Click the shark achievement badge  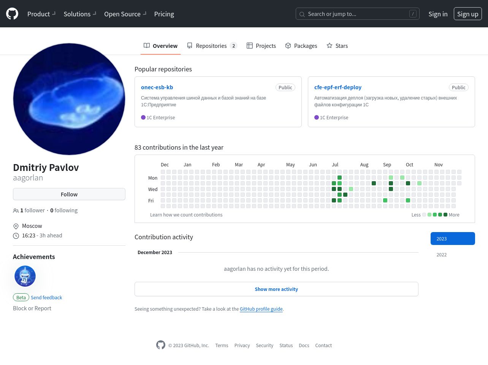[25, 276]
